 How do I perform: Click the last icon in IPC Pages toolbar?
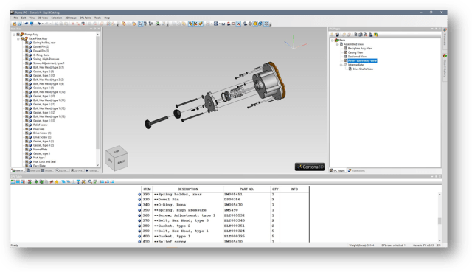(375, 35)
